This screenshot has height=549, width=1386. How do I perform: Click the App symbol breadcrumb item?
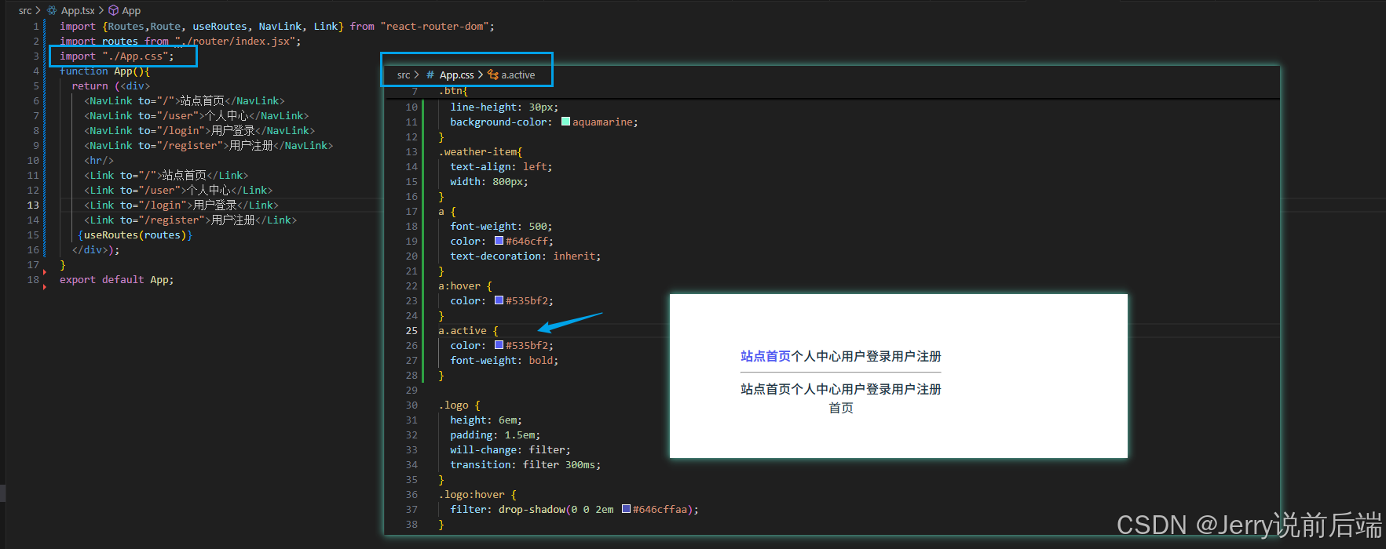[131, 10]
